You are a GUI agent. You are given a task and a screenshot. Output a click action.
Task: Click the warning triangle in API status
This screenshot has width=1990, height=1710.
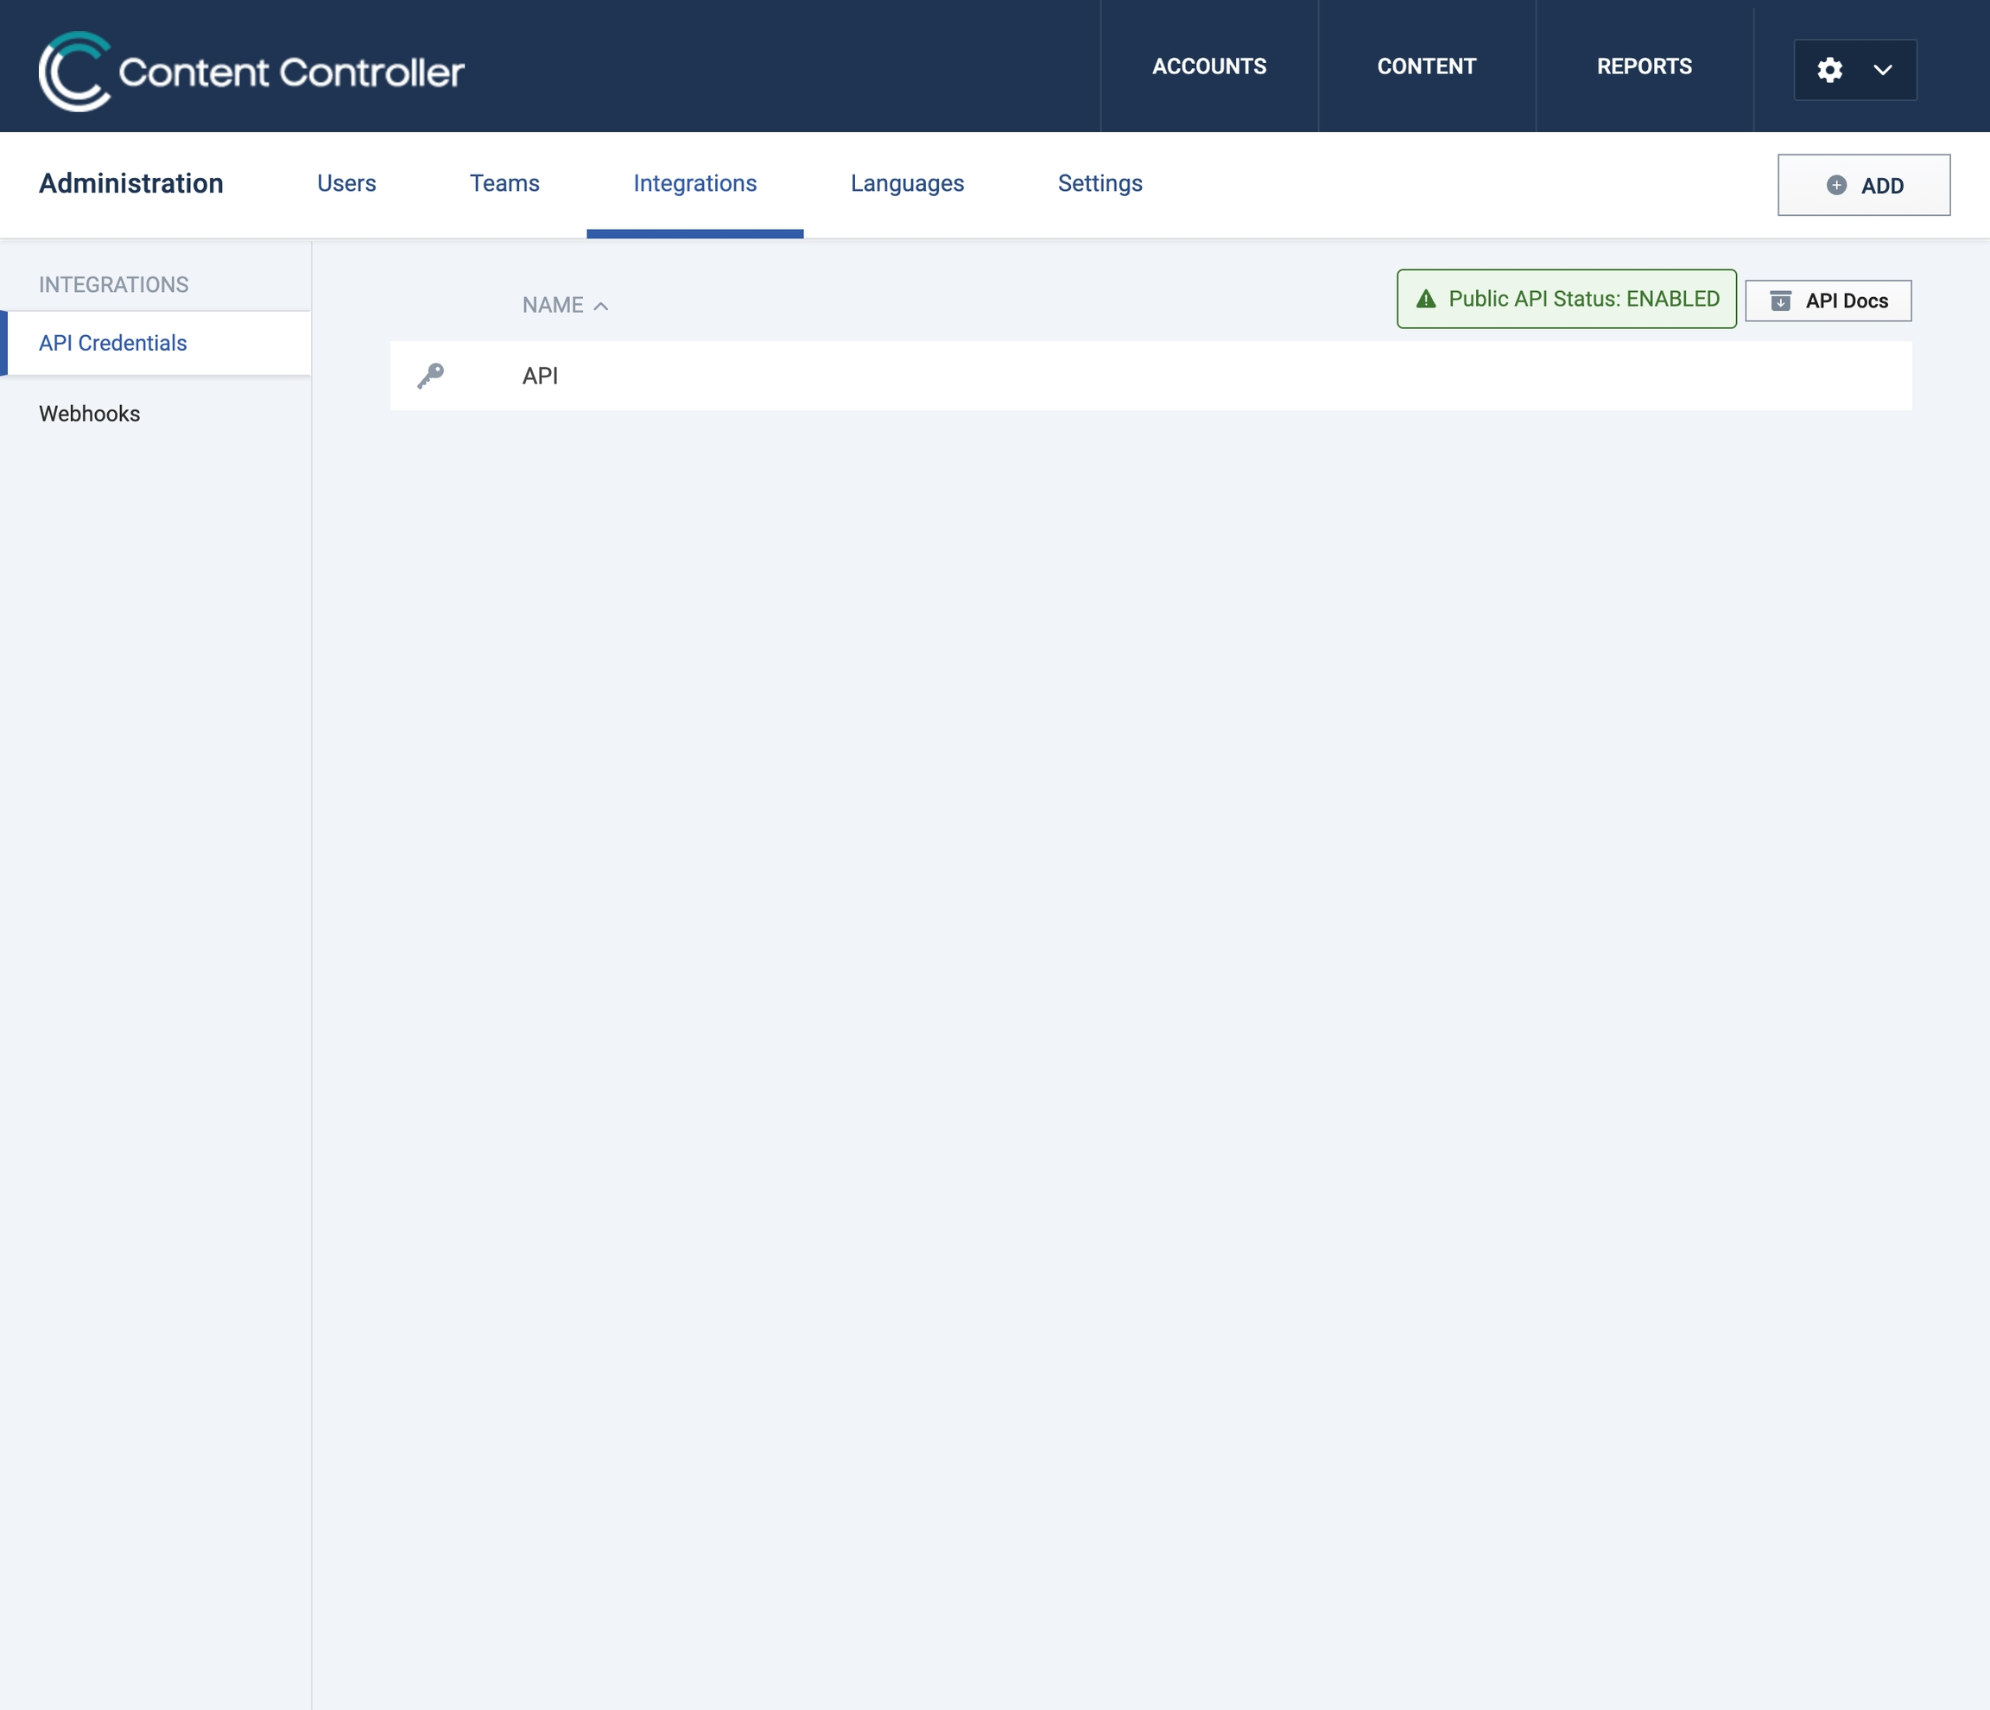pyautogui.click(x=1426, y=299)
